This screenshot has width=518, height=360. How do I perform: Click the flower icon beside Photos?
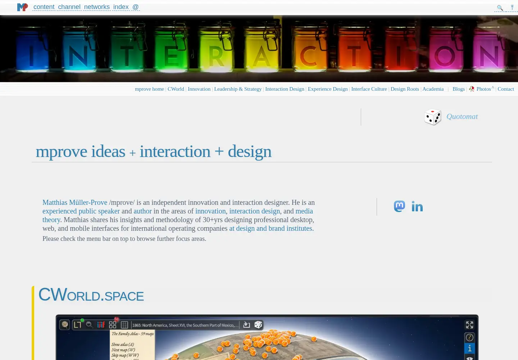[x=472, y=89]
